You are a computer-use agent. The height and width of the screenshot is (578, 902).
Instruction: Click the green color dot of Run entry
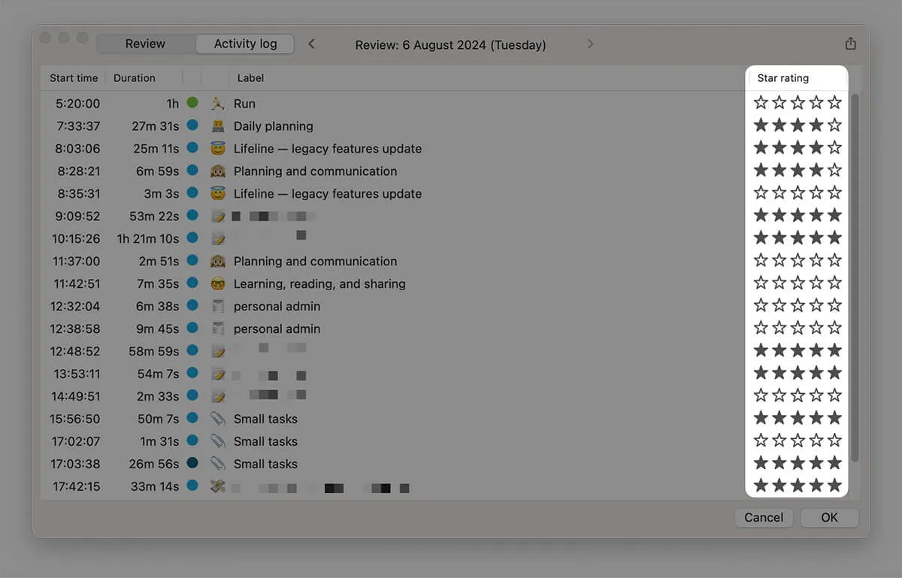pos(192,102)
